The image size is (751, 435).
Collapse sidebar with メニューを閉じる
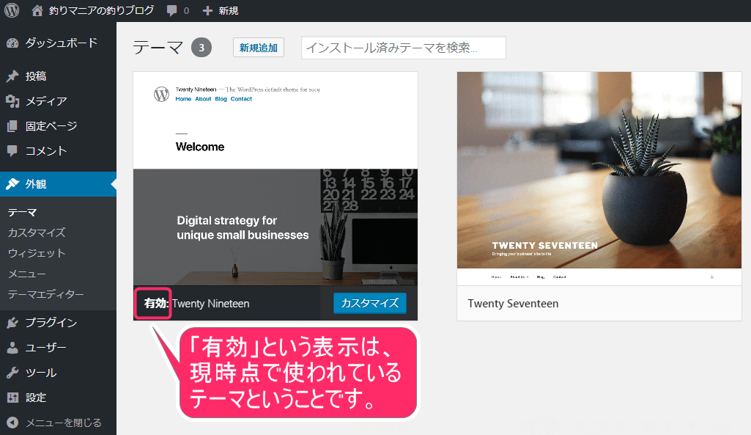click(x=63, y=423)
